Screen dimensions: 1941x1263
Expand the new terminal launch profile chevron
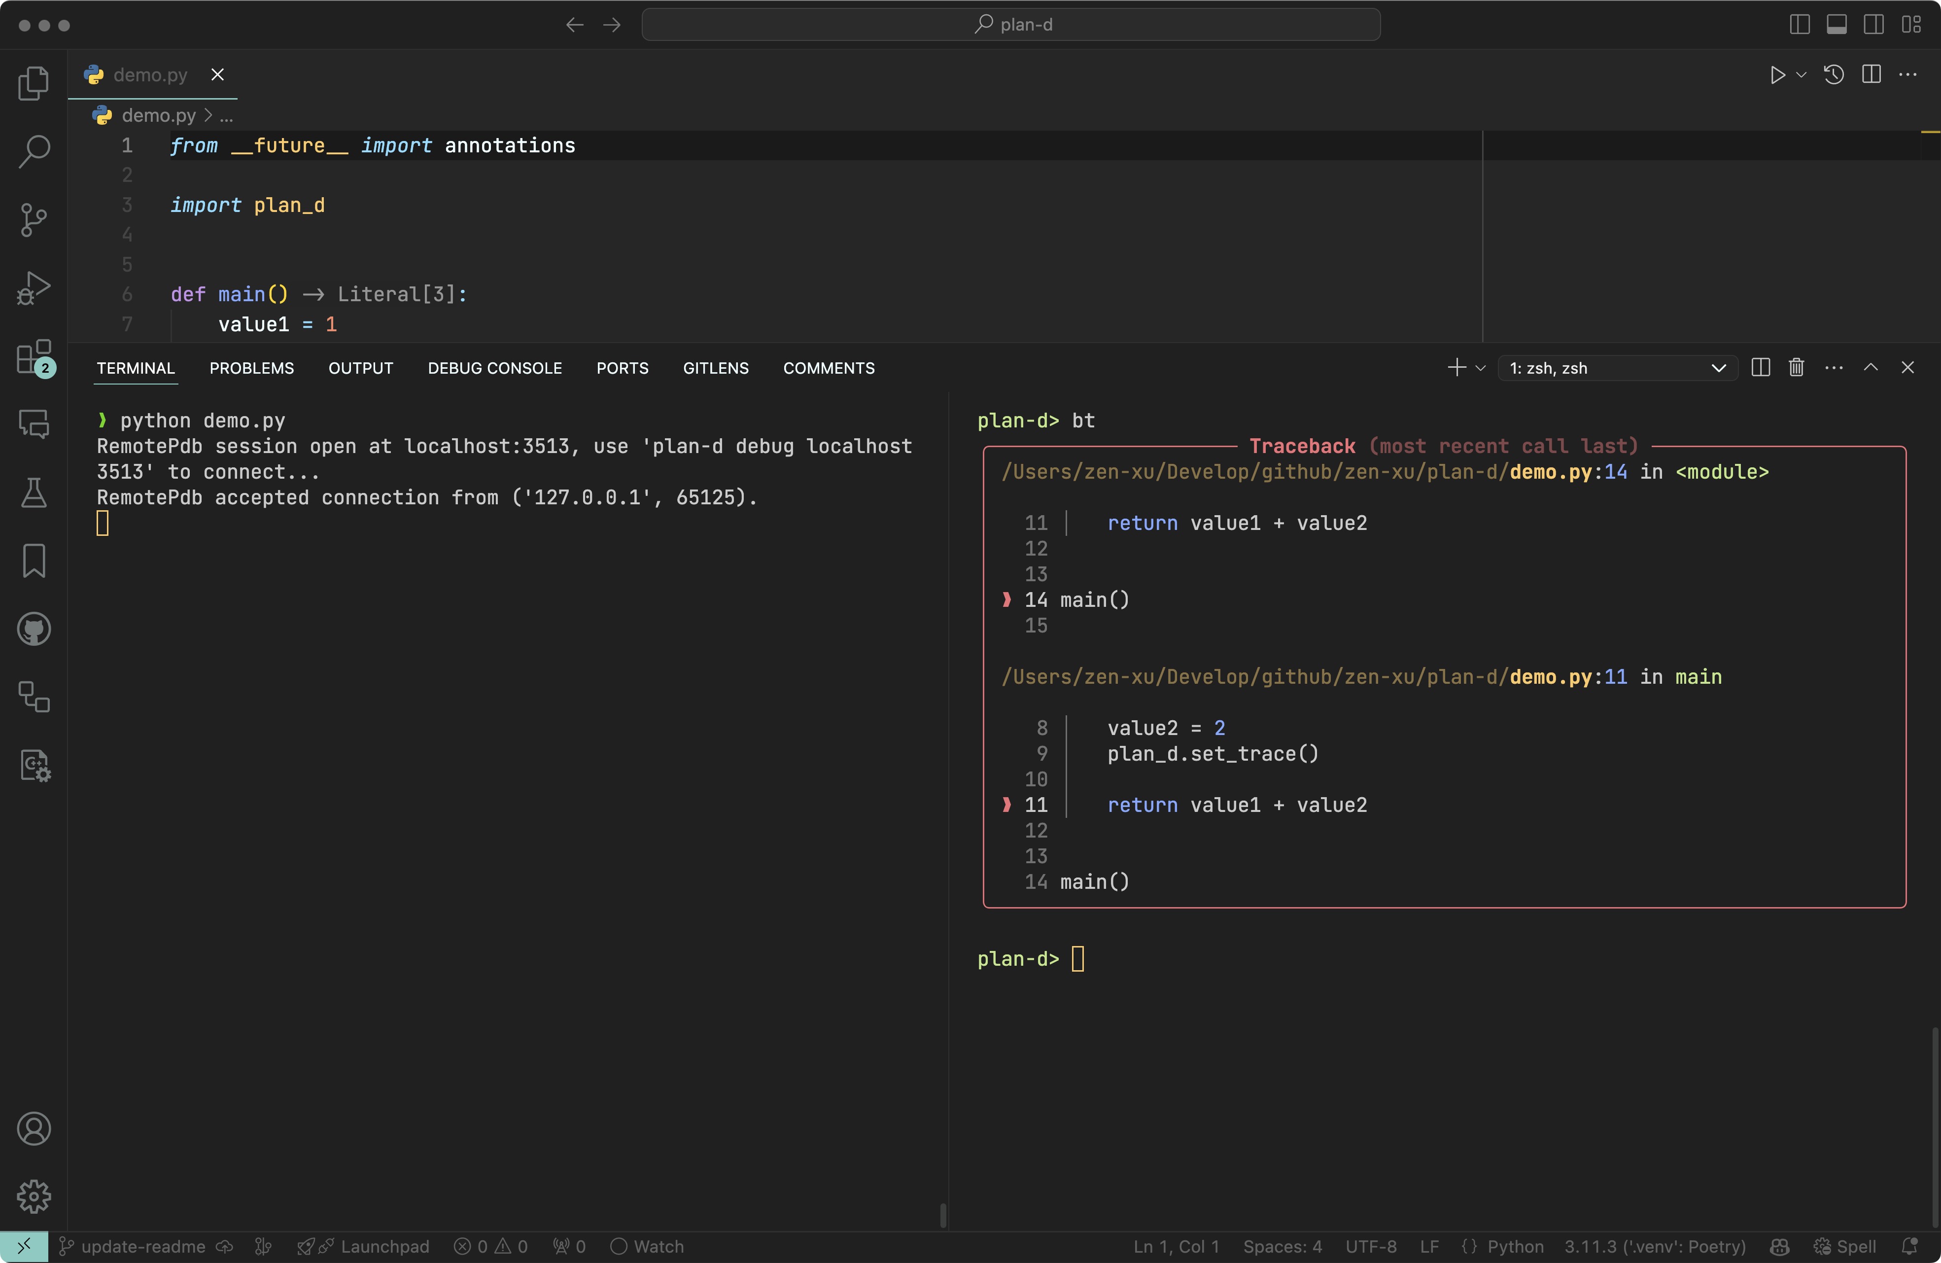pos(1481,368)
